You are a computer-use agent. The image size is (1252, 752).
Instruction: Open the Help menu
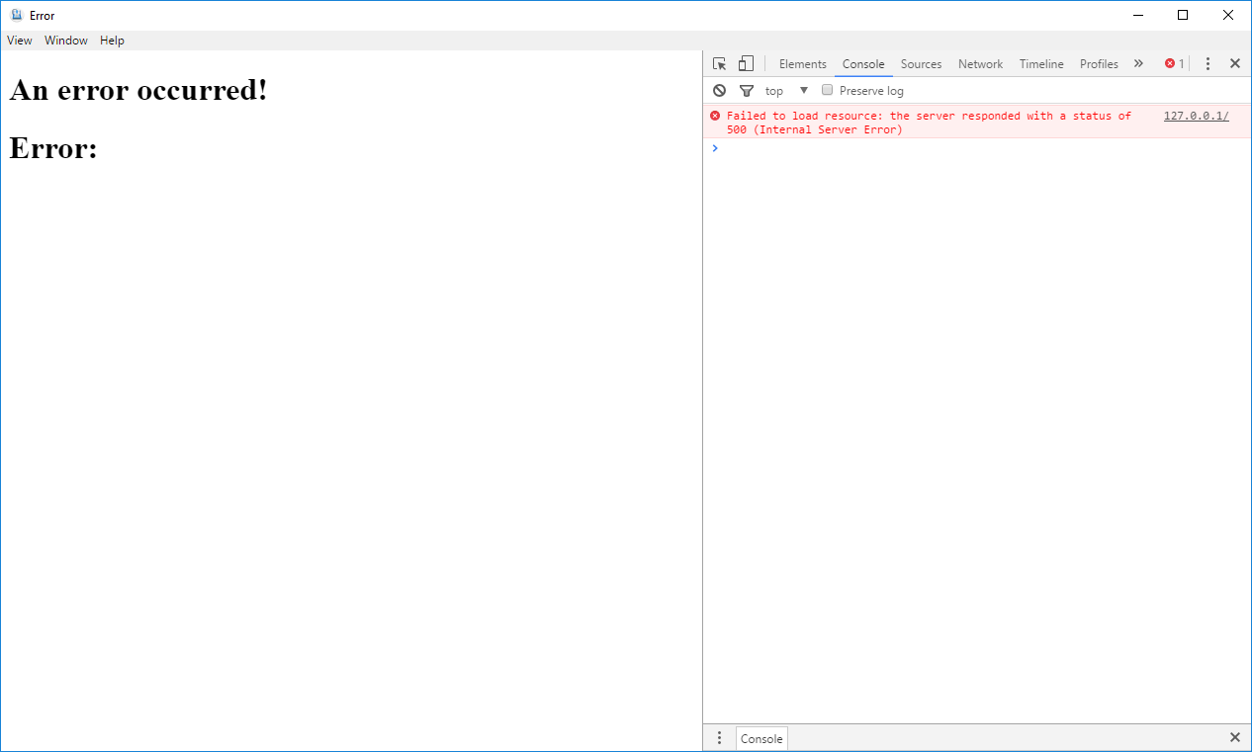(x=112, y=41)
